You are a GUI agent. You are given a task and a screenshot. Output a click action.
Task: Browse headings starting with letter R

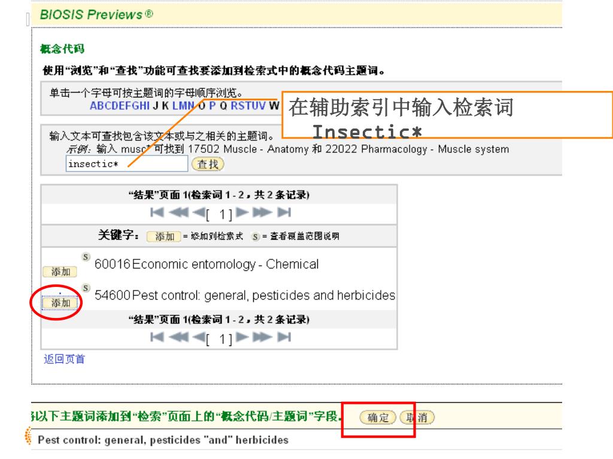pyautogui.click(x=235, y=106)
